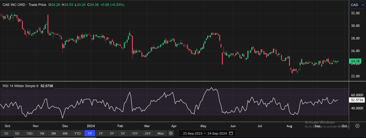Click the 60.0000 RSI axis label

357,95
